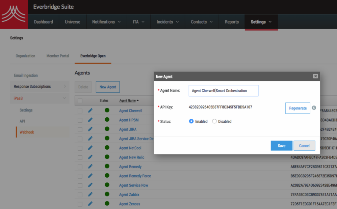Click the Everbridge logo icon
The image size is (337, 209).
click(x=14, y=14)
